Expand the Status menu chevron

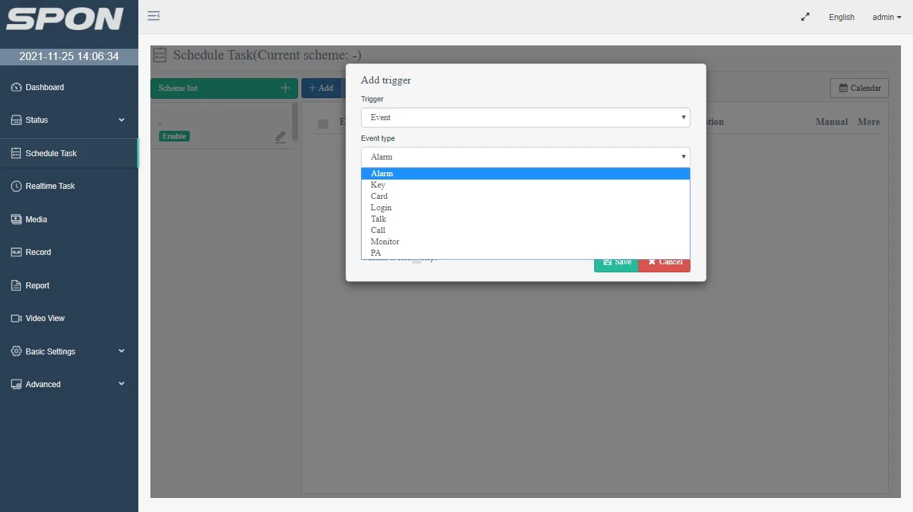pos(122,120)
